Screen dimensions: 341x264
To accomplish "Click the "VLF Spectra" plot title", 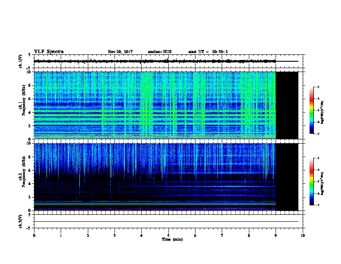I will coord(49,52).
